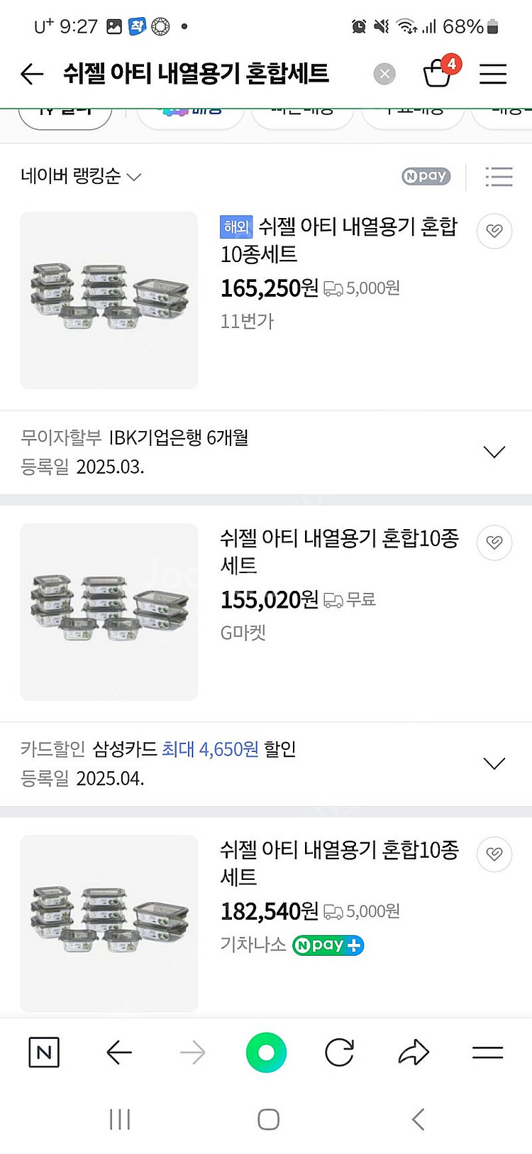Open the shopping cart with 4 items

click(x=438, y=73)
